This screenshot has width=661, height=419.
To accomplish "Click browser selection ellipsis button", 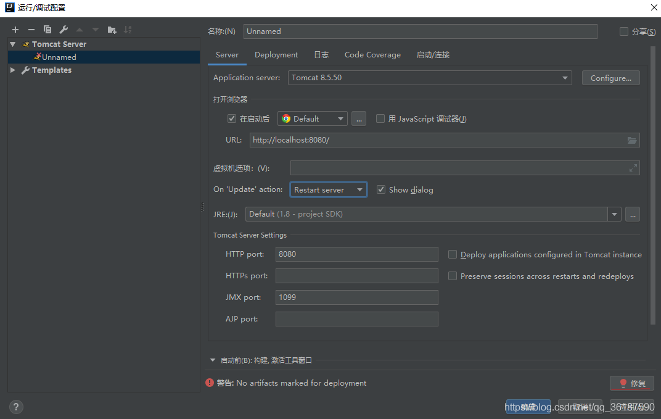I will click(x=359, y=118).
